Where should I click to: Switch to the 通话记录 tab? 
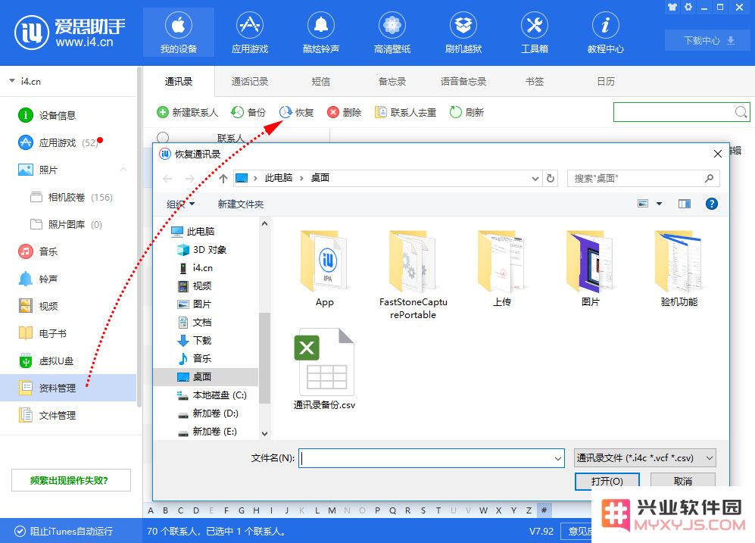(249, 81)
